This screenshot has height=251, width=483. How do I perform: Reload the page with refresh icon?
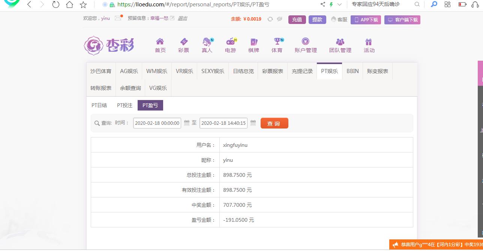click(56, 4)
